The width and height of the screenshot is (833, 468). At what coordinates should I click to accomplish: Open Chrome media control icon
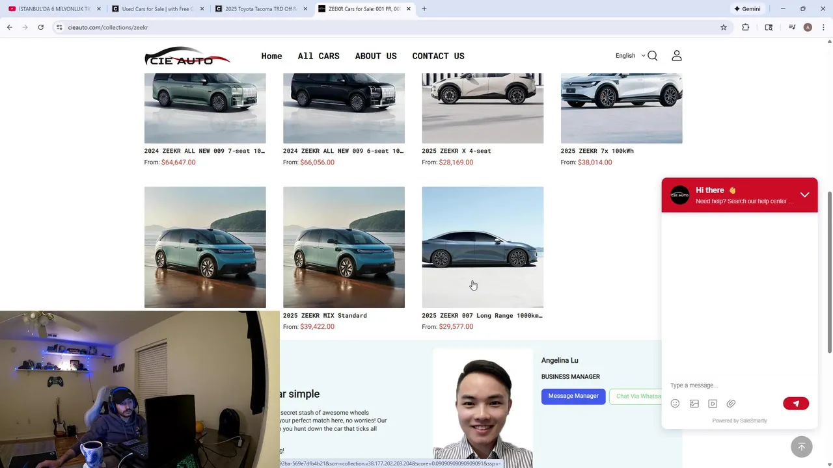click(x=792, y=27)
